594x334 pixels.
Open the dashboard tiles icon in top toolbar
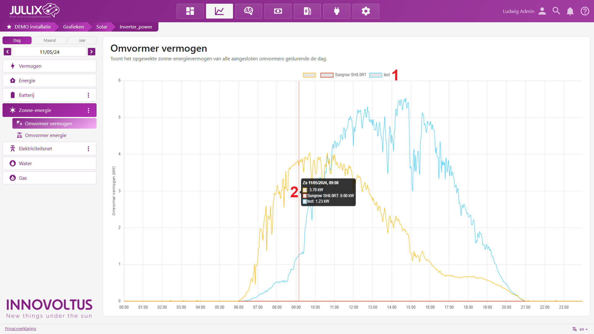(190, 11)
